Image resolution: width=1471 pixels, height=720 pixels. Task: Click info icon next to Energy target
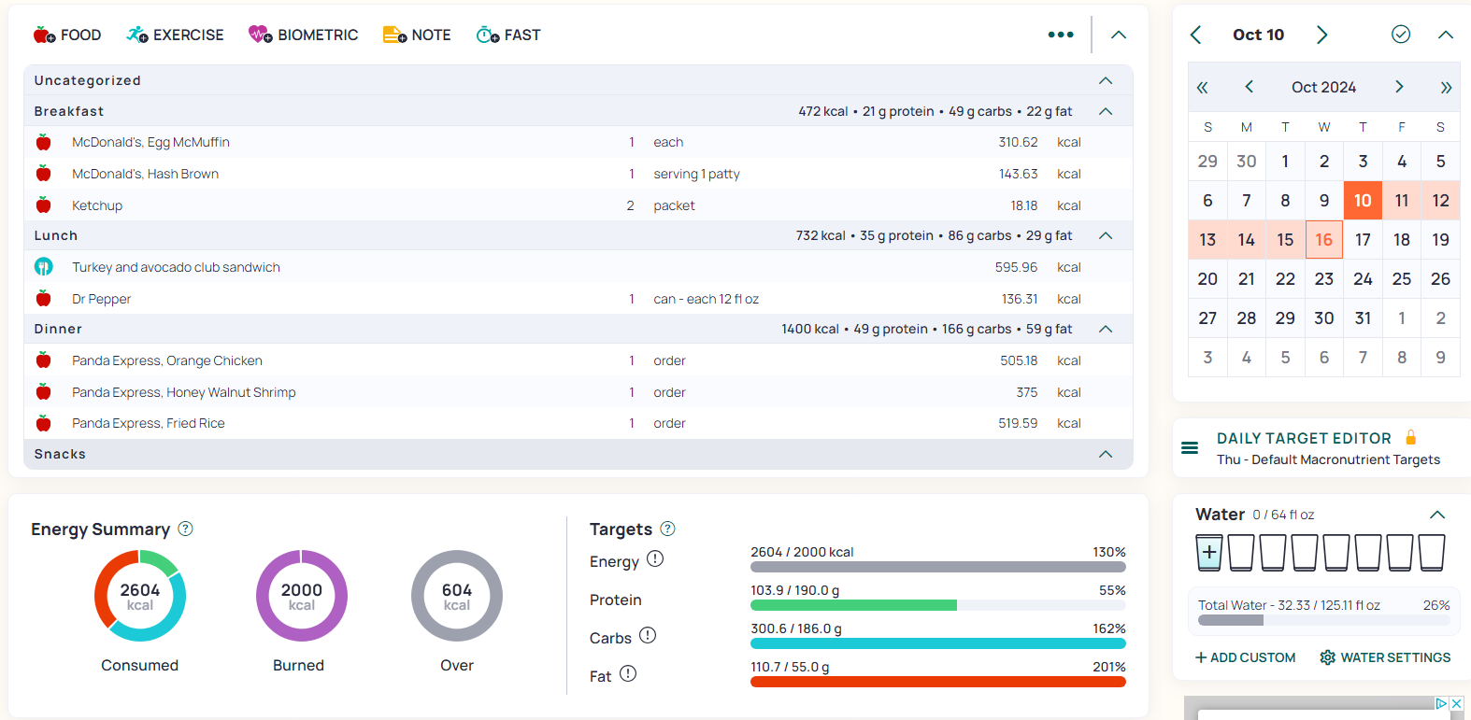point(655,558)
